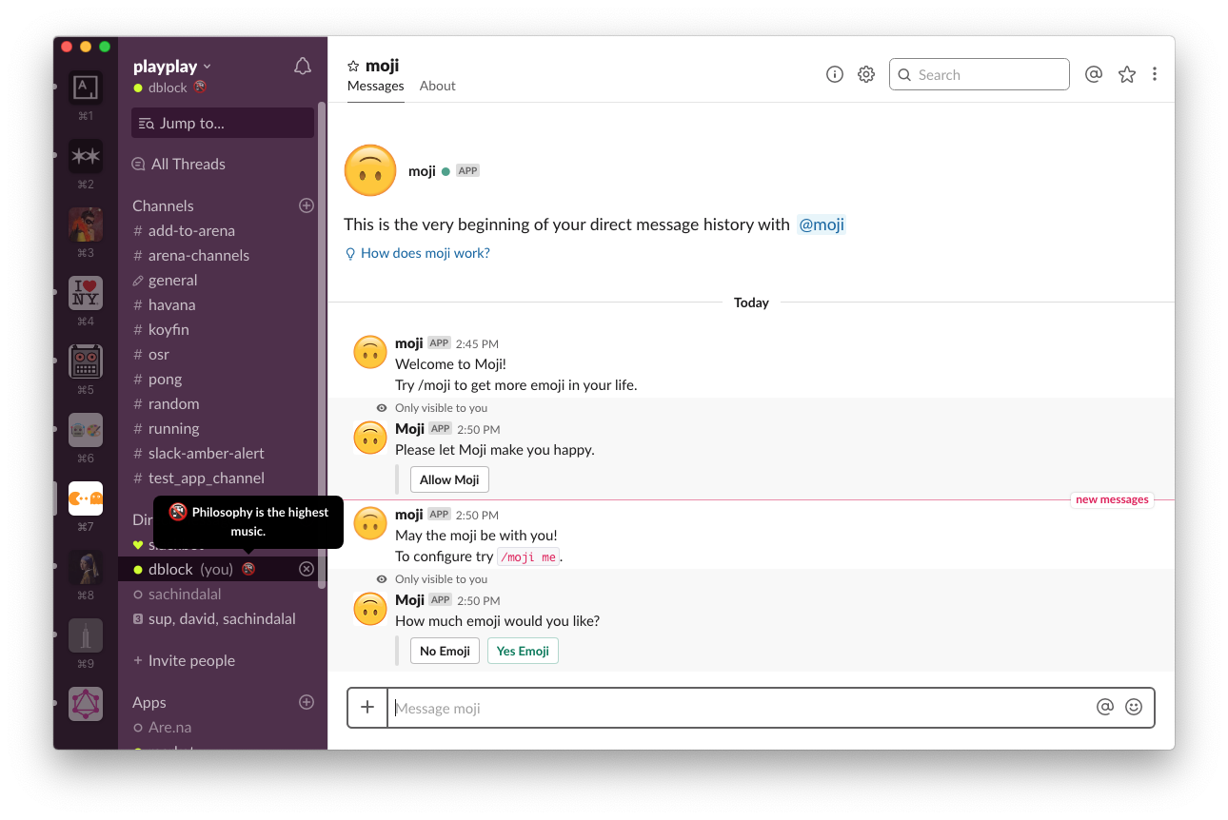
Task: Open conversation settings gear
Action: pyautogui.click(x=866, y=74)
